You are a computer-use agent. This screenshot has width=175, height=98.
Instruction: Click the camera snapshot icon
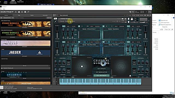(x=122, y=19)
